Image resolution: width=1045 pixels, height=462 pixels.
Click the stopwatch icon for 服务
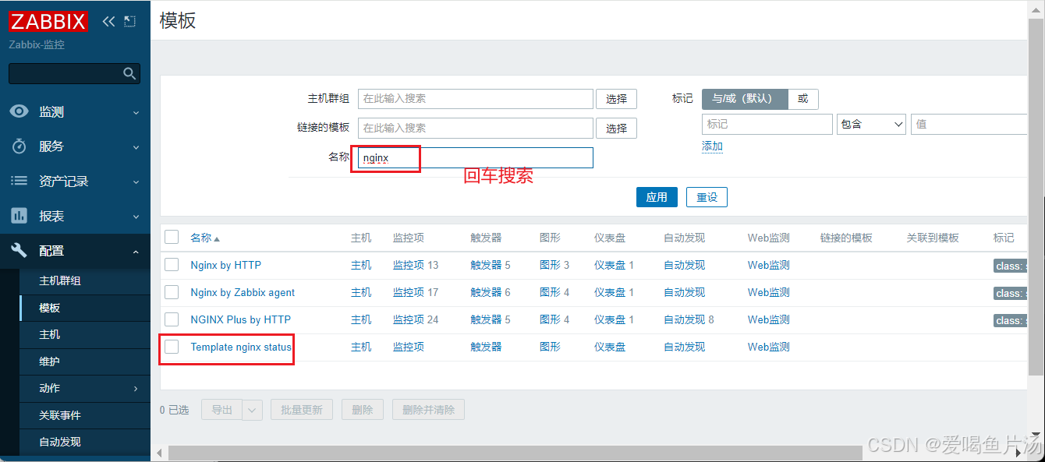(x=19, y=146)
